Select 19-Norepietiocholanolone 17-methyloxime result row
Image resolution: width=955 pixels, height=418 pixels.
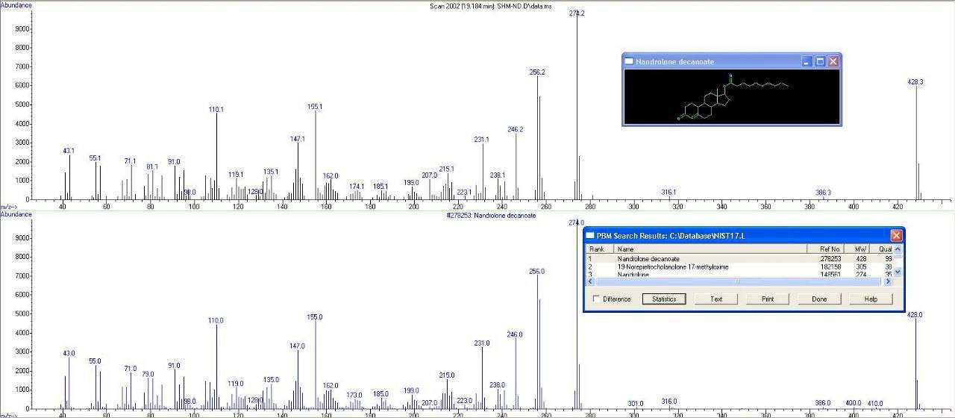click(x=740, y=266)
